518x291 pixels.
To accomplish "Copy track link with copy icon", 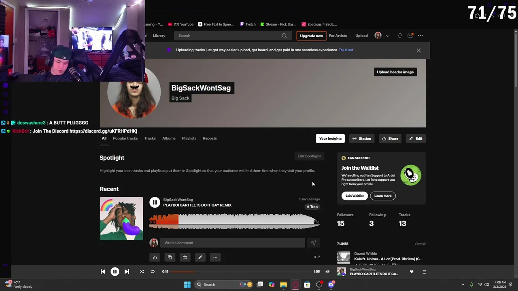I will (170, 257).
